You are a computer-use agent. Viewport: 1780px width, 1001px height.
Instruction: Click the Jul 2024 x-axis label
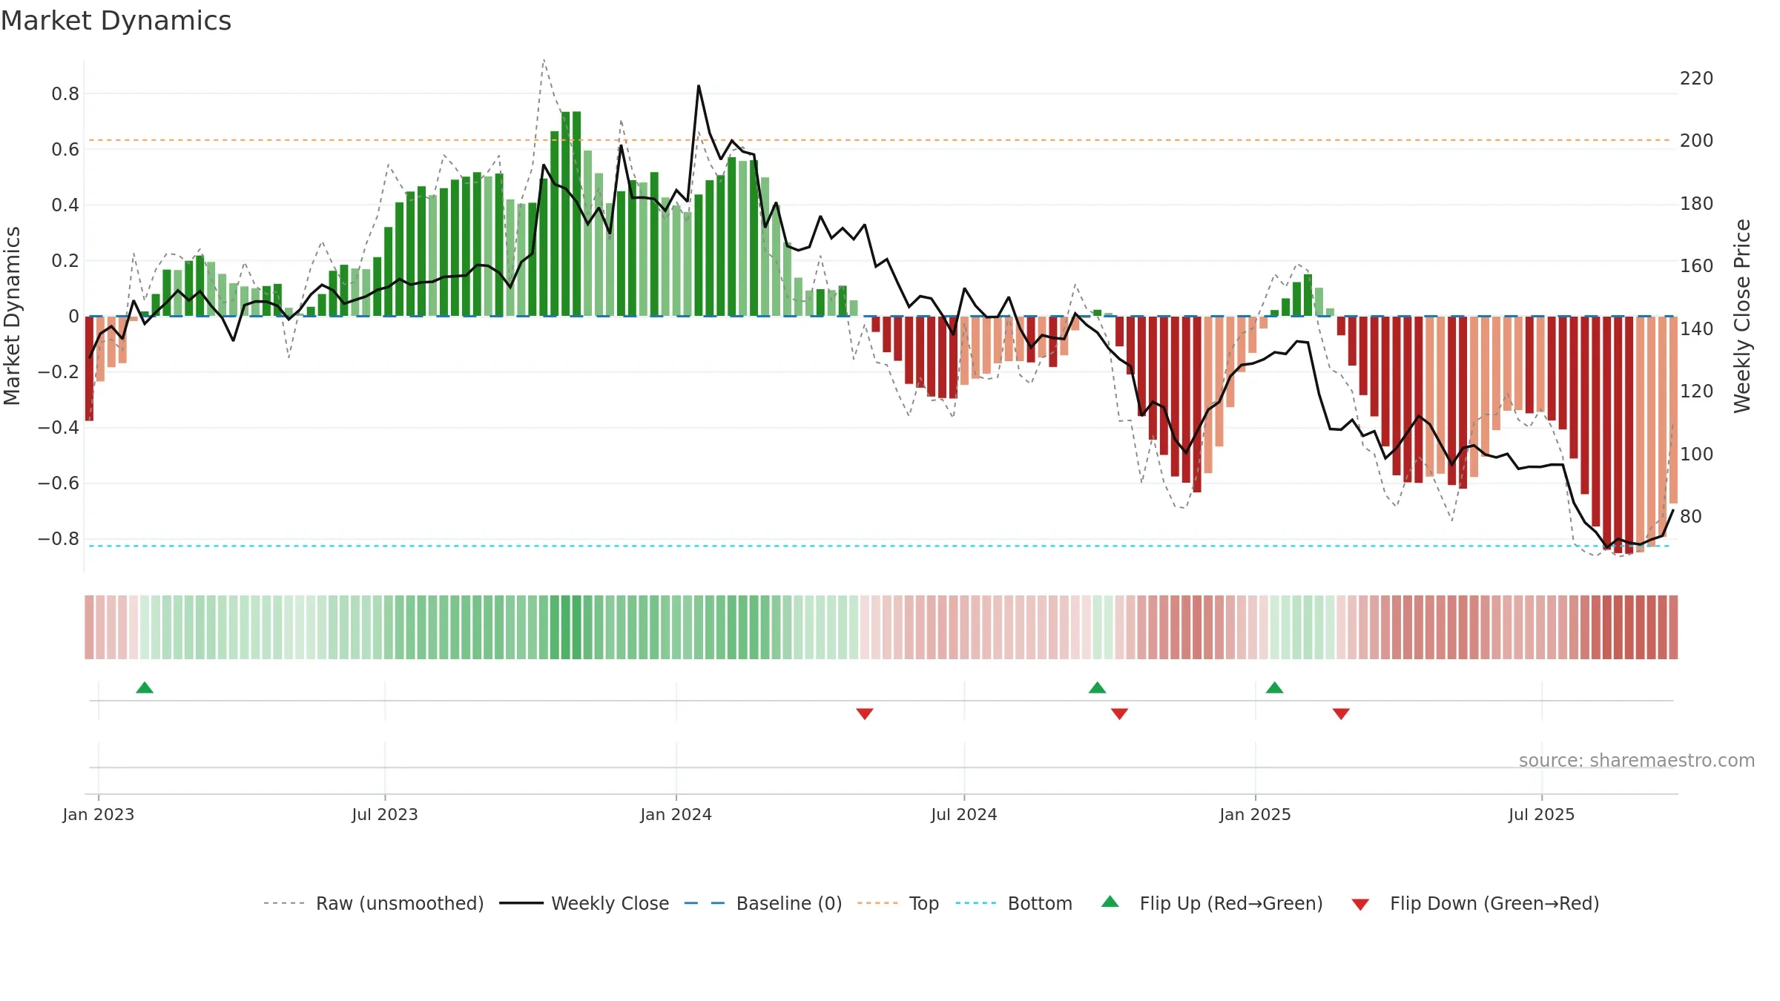pyautogui.click(x=964, y=814)
